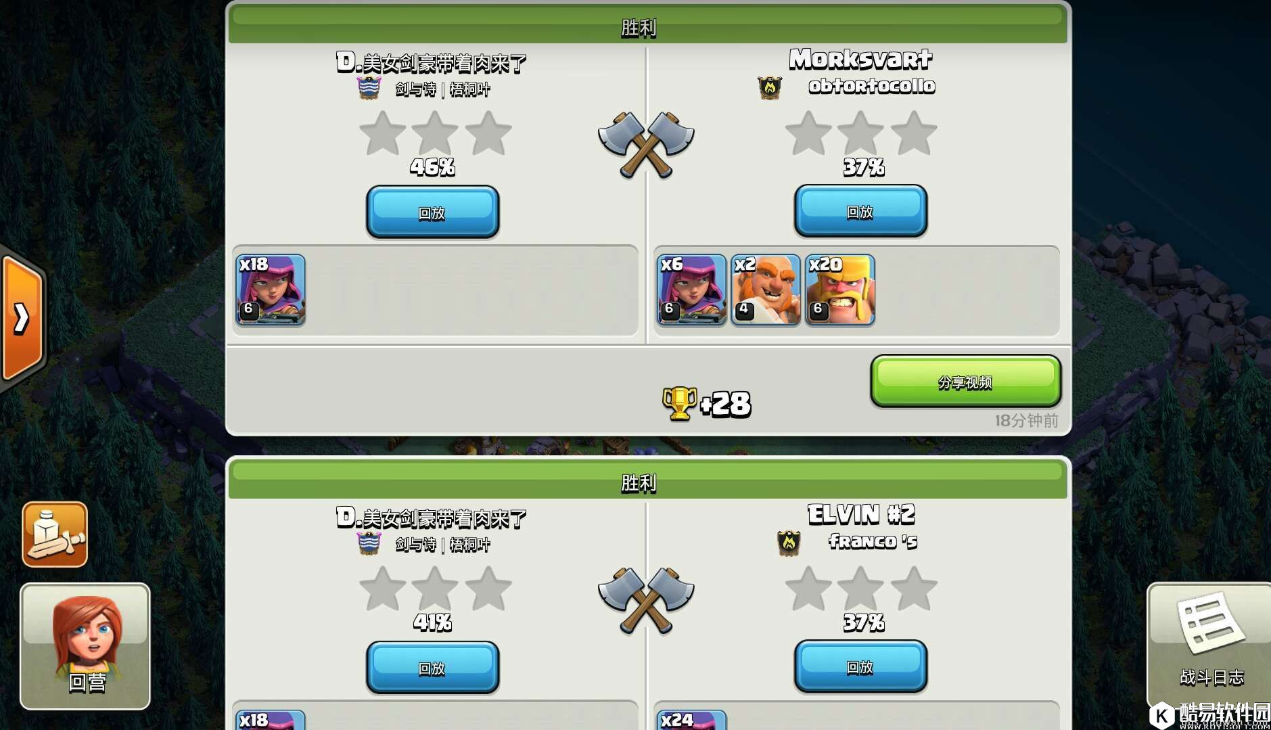The image size is (1271, 730).
Task: Select Morksvart's x6 archer troop icon
Action: point(691,290)
